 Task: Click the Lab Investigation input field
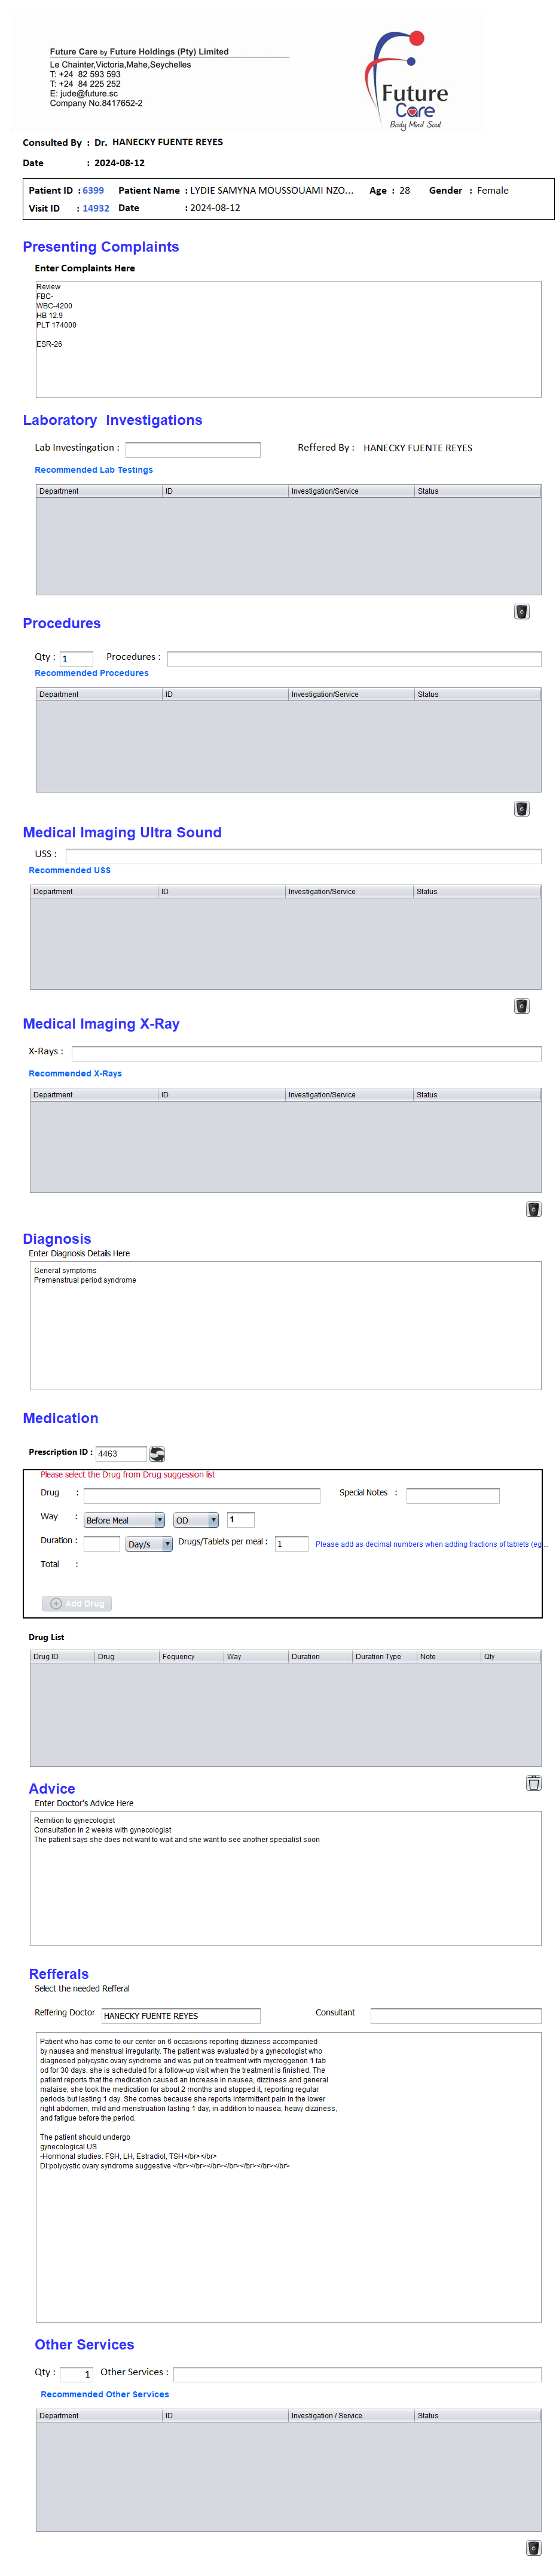[x=192, y=449]
